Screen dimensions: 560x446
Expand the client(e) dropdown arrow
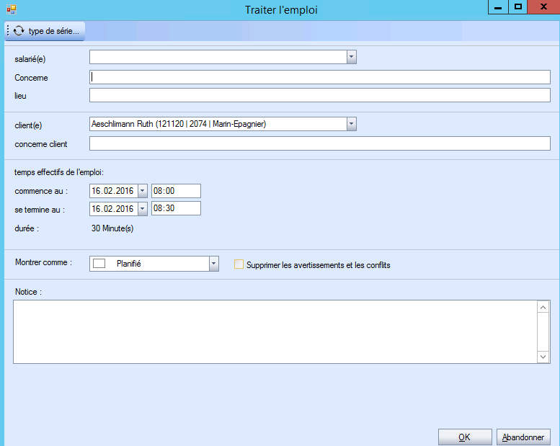click(351, 125)
